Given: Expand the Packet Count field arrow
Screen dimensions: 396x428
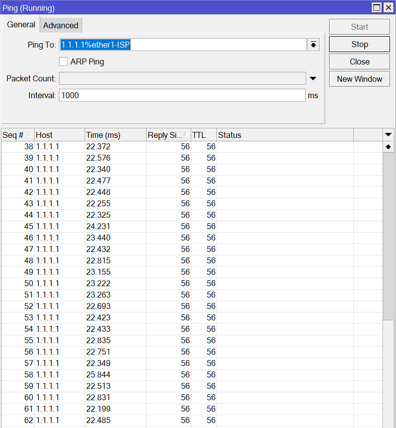Looking at the screenshot, I should coord(313,79).
